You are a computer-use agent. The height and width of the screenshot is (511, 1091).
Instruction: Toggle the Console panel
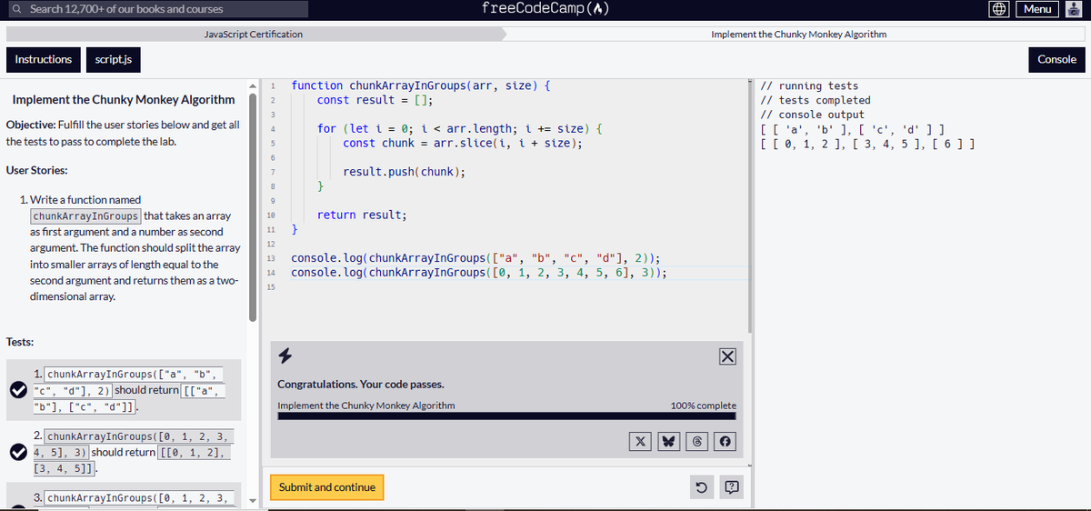[x=1056, y=59]
